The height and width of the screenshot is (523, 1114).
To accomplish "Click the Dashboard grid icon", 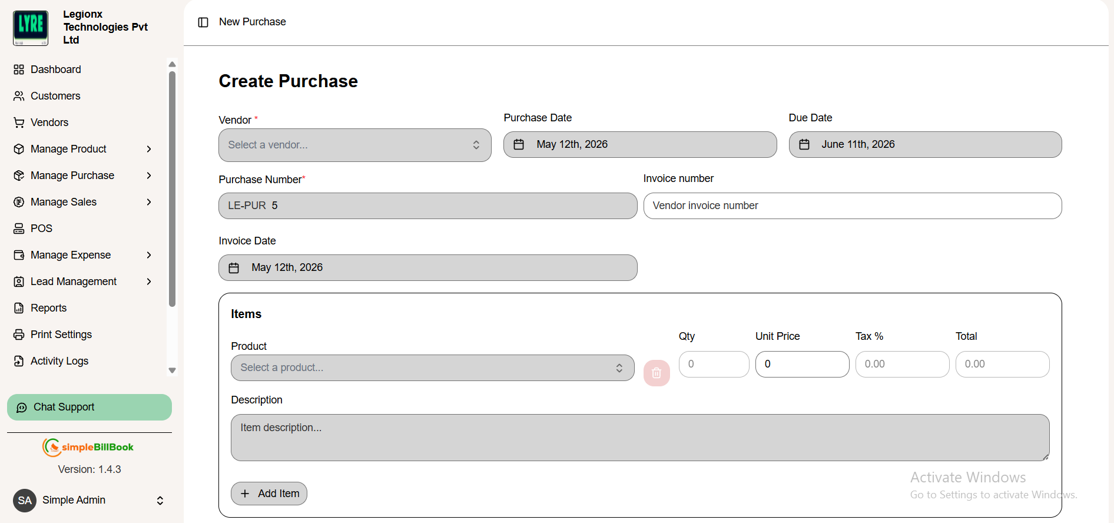I will (x=19, y=69).
